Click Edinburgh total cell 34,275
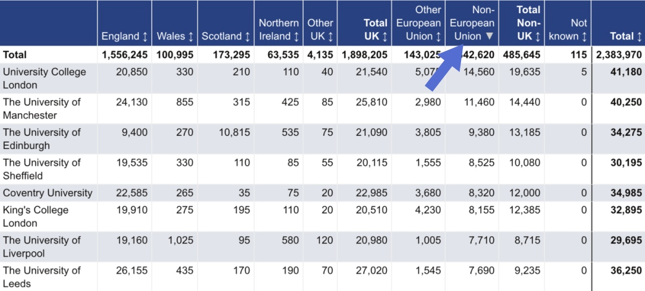The width and height of the screenshot is (645, 291). (x=626, y=132)
